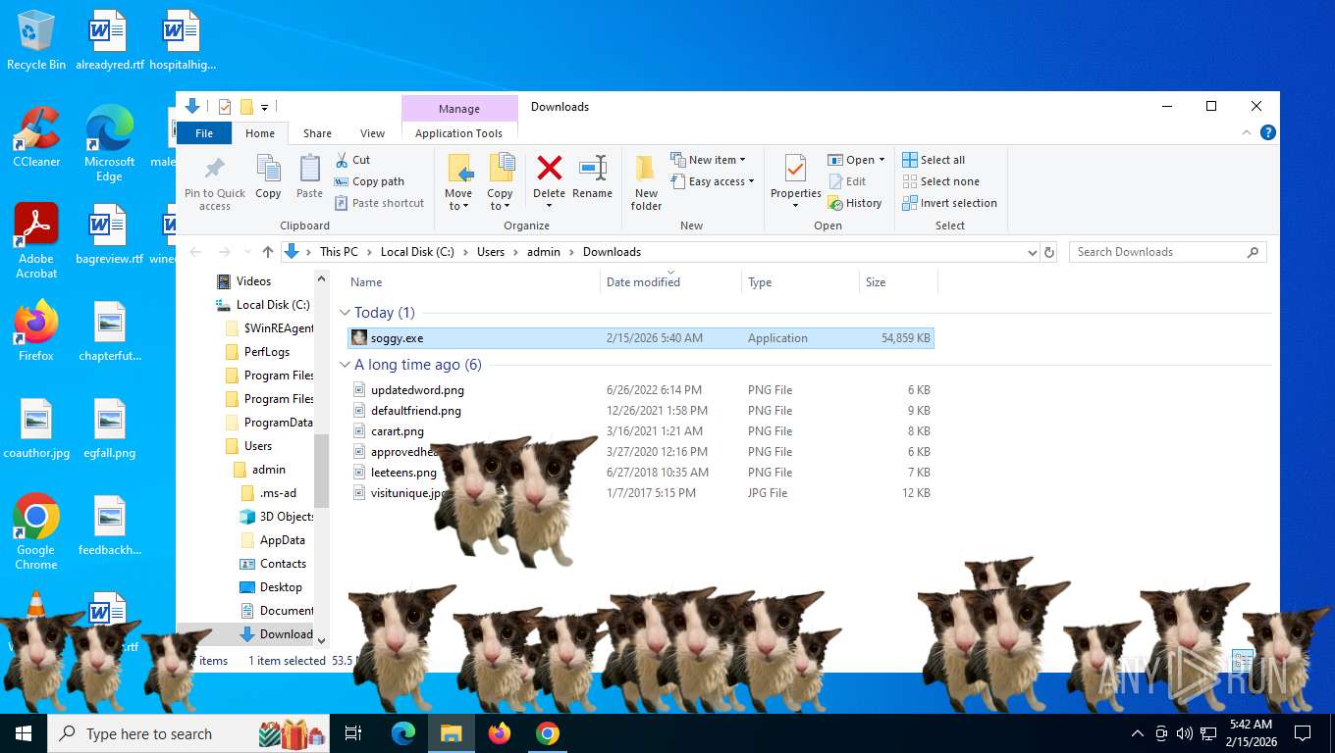Open Copy to dropdown
The width and height of the screenshot is (1335, 753).
(500, 200)
